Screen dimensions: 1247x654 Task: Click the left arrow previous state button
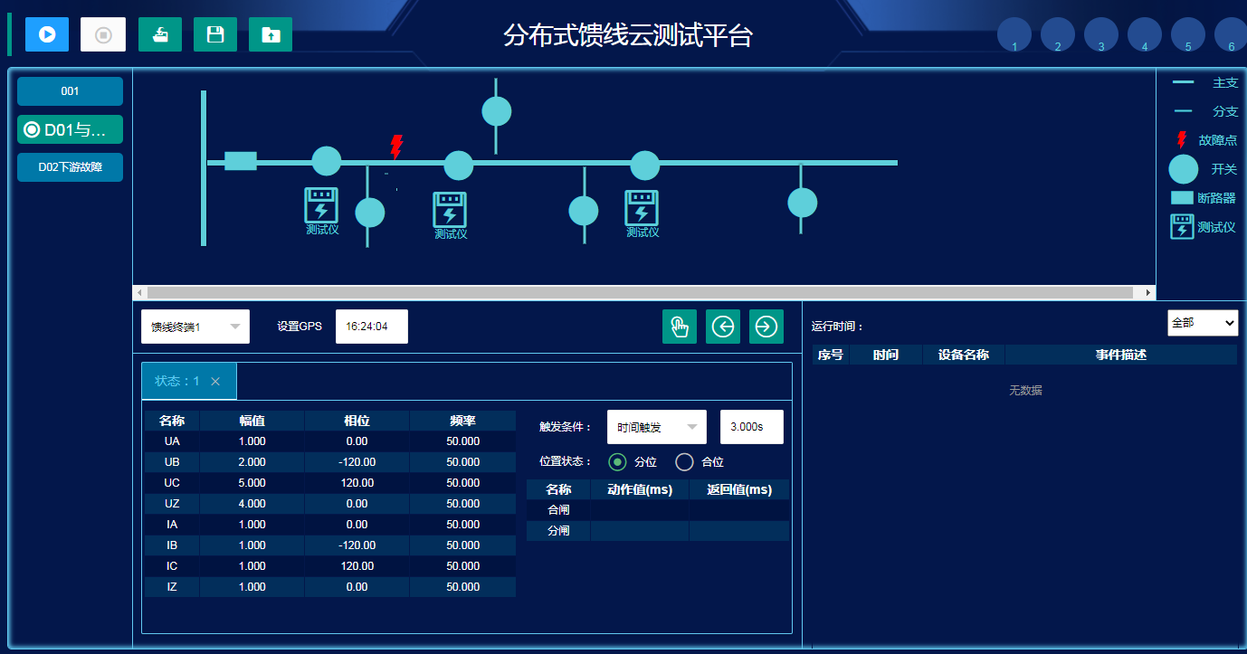[723, 327]
